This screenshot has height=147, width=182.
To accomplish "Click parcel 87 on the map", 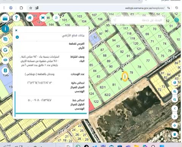I will pyautogui.click(x=102, y=50).
